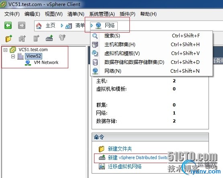Click the grey forward navigation arrow
223x178 pixels.
[22, 25]
